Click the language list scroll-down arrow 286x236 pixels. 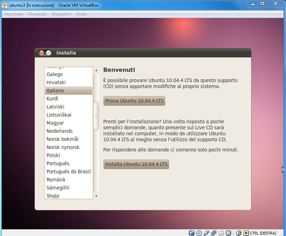[96, 196]
